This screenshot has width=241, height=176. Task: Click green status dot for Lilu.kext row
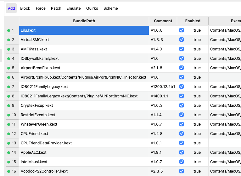point(8,30)
